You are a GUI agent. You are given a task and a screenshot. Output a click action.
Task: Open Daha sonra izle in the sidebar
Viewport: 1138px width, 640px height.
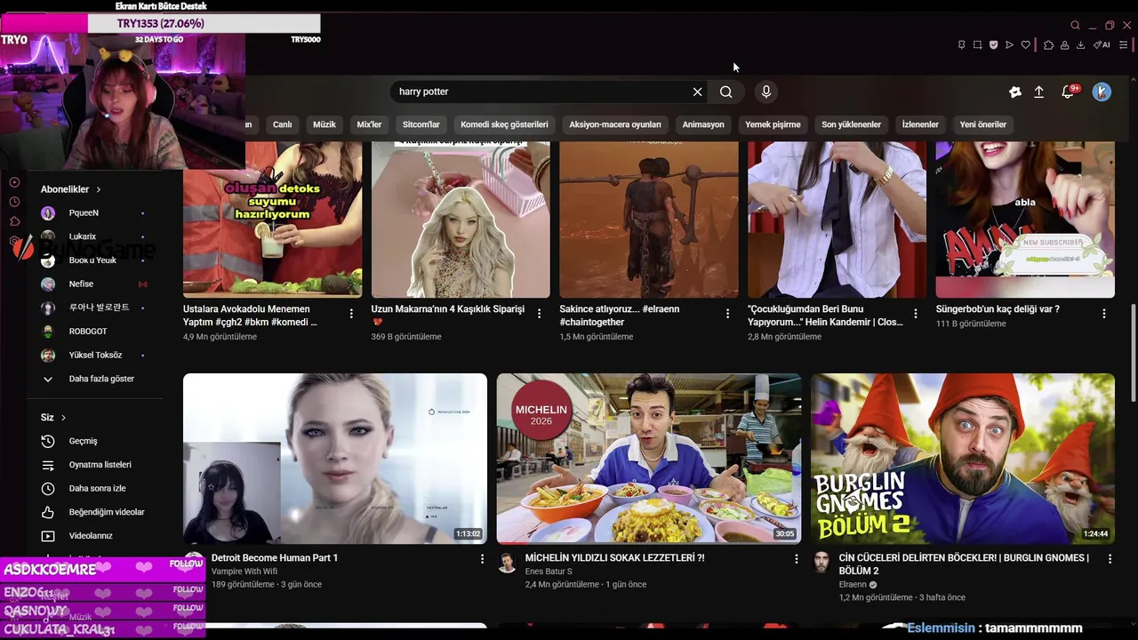coord(95,488)
